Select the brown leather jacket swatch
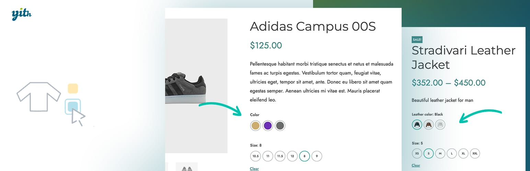The height and width of the screenshot is (171, 530). click(x=429, y=125)
